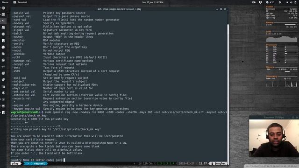This screenshot has width=299, height=168.
Task: Click the option '-x509' in the help list
Action: 16,71
